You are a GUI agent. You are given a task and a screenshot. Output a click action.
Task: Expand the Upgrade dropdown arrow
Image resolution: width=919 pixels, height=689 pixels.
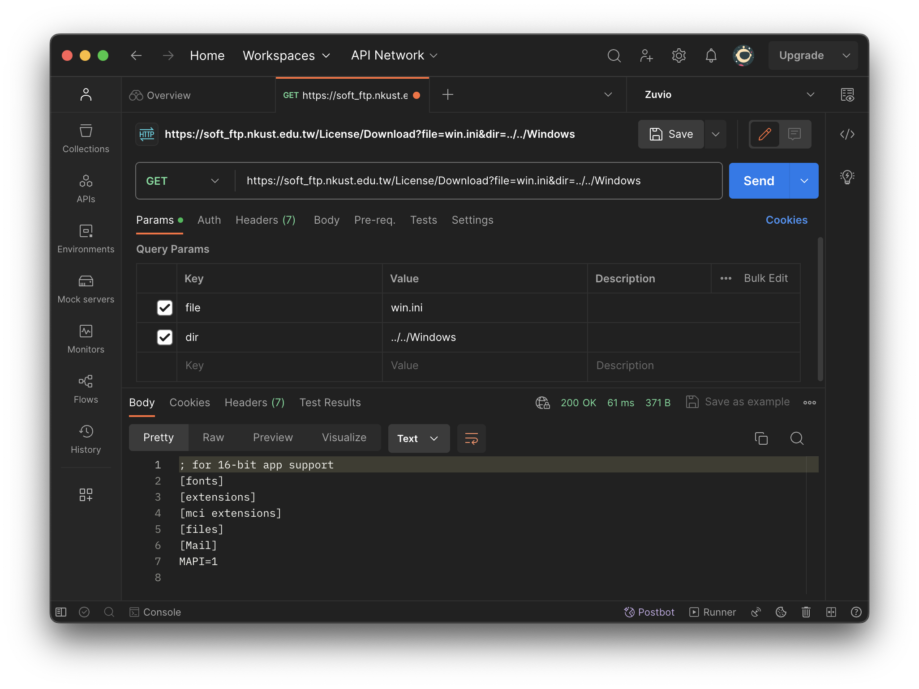tap(846, 55)
